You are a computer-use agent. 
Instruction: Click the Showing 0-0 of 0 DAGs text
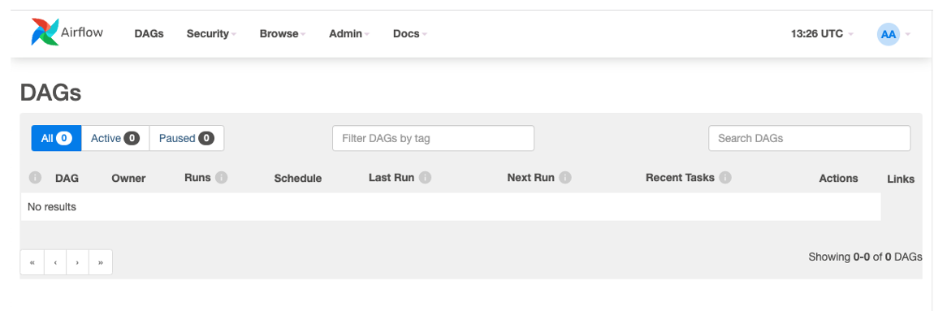pyautogui.click(x=865, y=257)
